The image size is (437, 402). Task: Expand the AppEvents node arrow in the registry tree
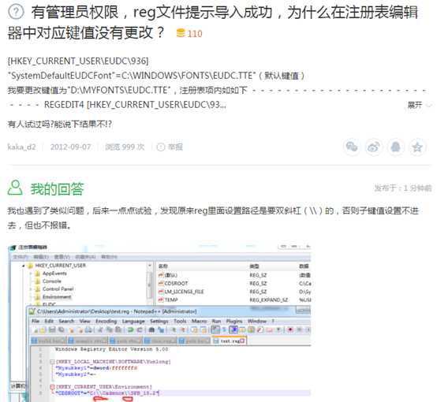(x=31, y=274)
